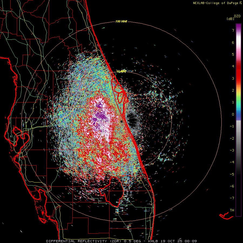Click the legend value -2
Screen dimensions: 243x243
pos(232,138)
